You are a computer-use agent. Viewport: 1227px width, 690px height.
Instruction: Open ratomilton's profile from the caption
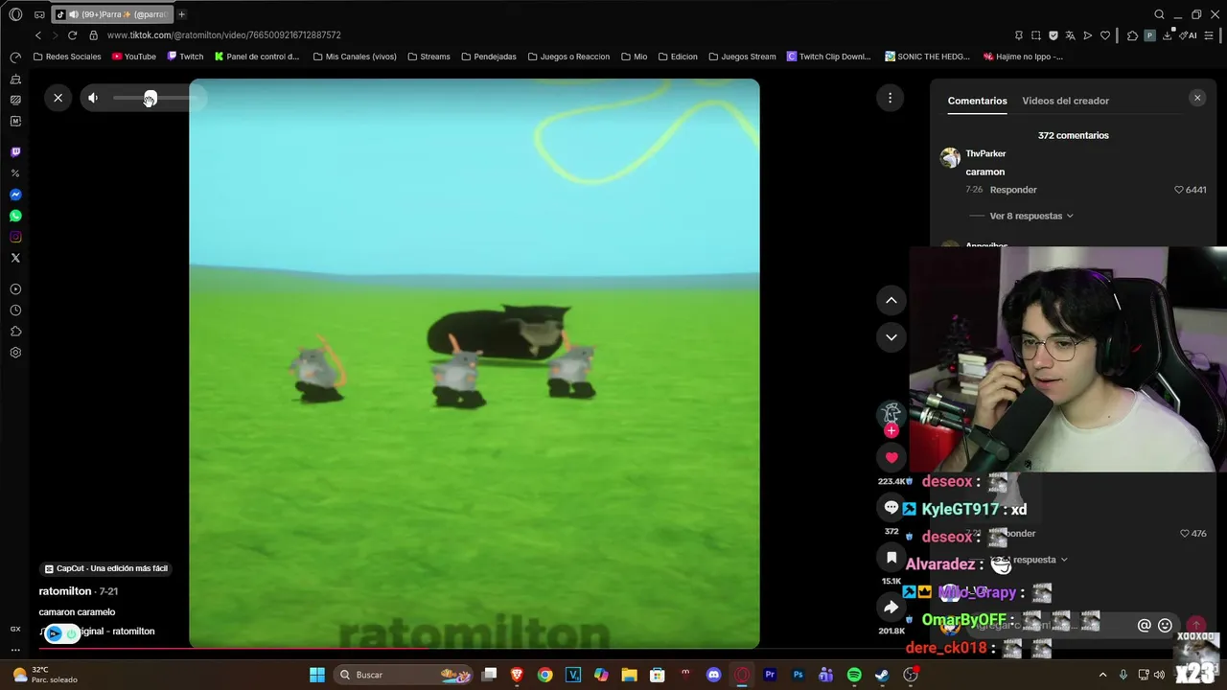pyautogui.click(x=65, y=591)
